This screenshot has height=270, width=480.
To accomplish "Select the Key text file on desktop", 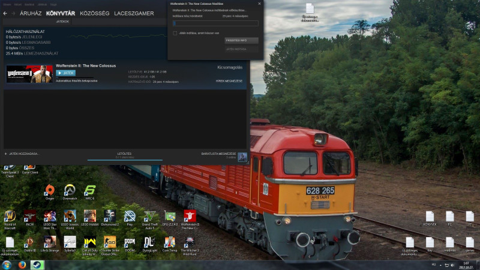I will pos(430,244).
